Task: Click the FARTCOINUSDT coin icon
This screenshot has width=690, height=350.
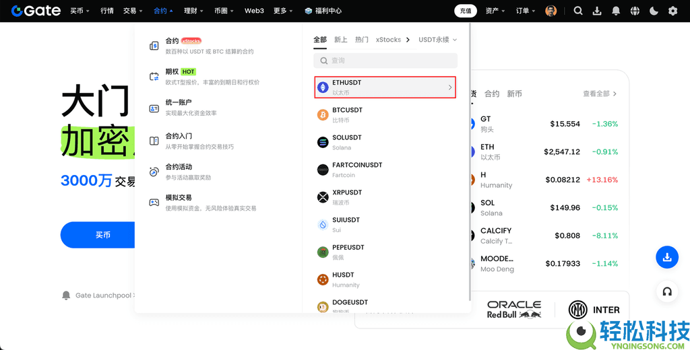Action: point(323,170)
